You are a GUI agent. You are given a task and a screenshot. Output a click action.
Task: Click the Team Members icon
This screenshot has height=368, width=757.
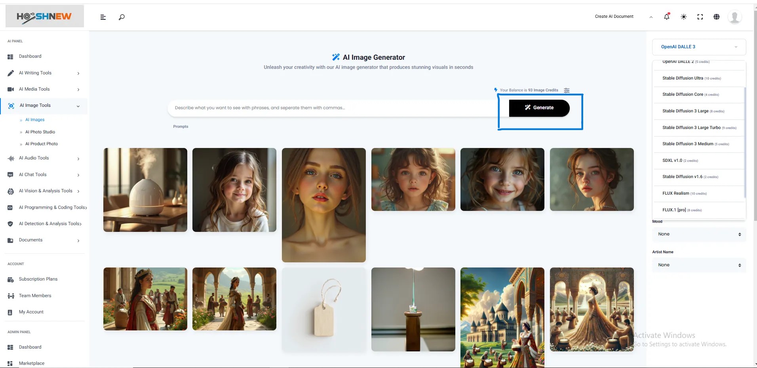point(11,296)
